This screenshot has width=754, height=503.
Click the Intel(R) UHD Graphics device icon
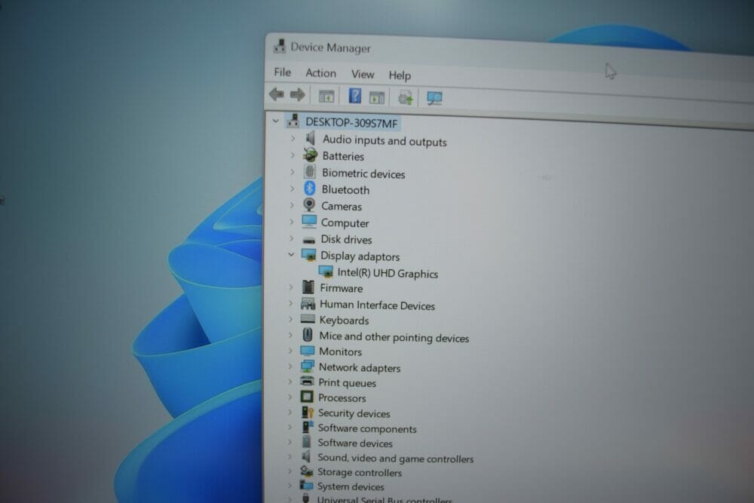(326, 271)
